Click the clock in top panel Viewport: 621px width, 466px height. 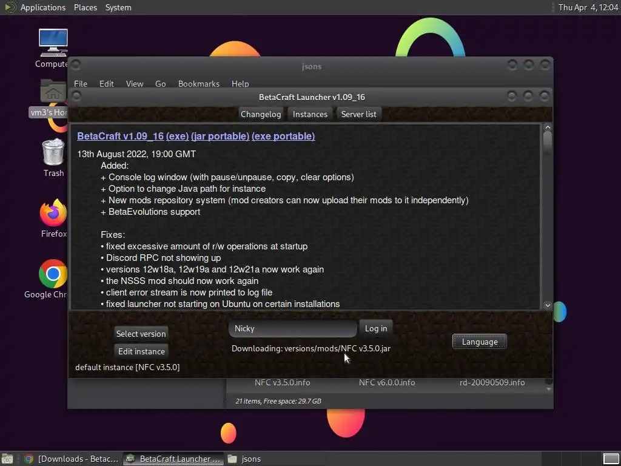pyautogui.click(x=588, y=7)
